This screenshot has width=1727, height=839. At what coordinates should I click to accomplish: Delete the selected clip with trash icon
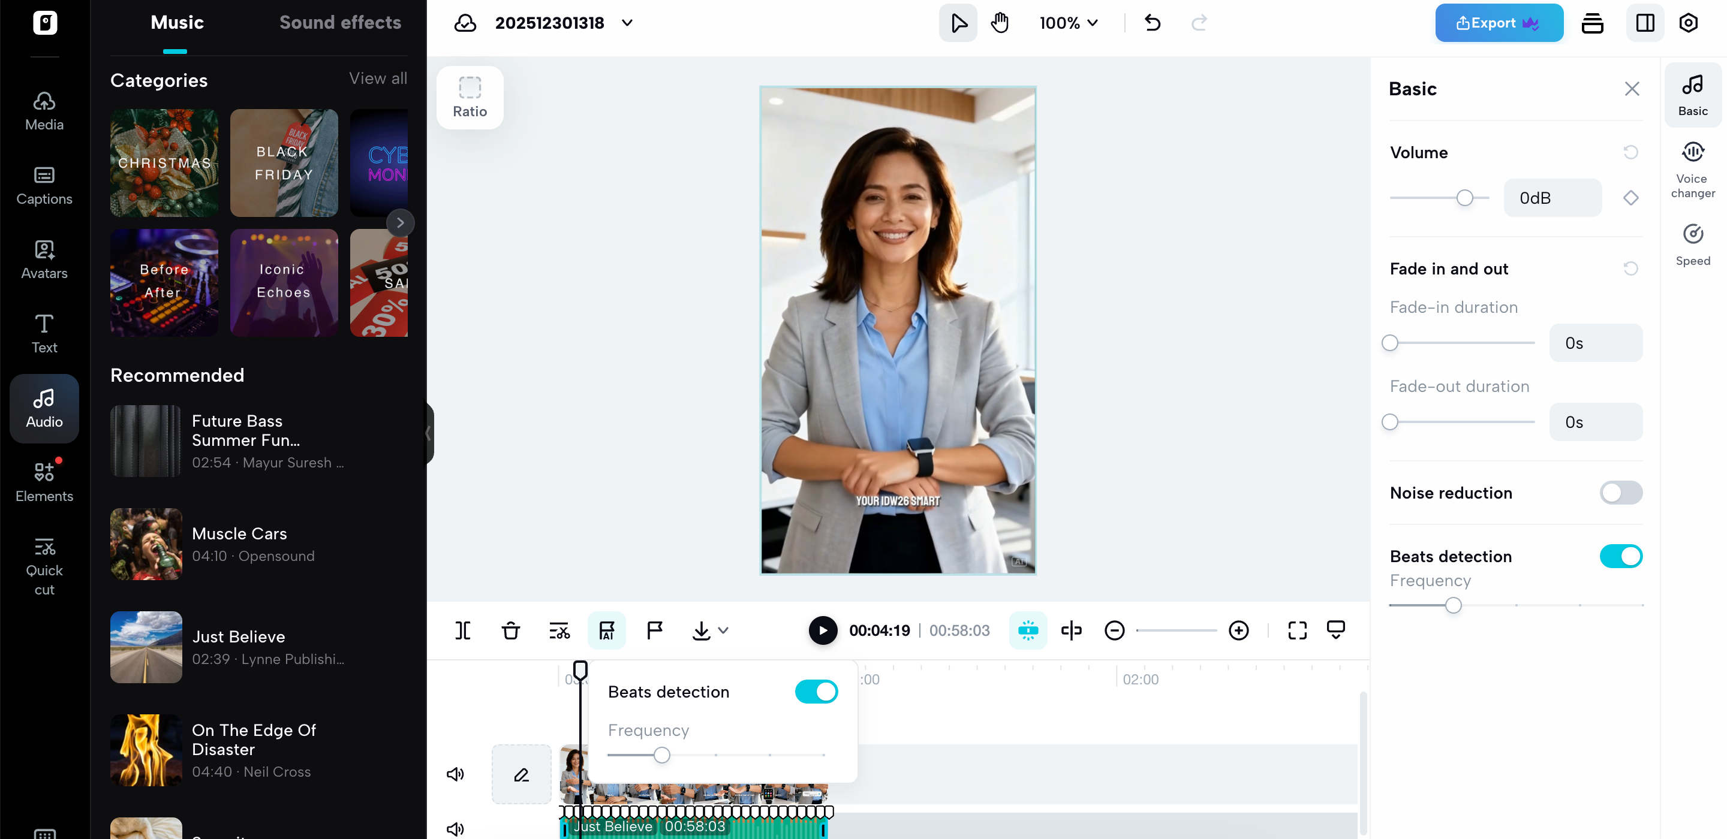pyautogui.click(x=510, y=630)
